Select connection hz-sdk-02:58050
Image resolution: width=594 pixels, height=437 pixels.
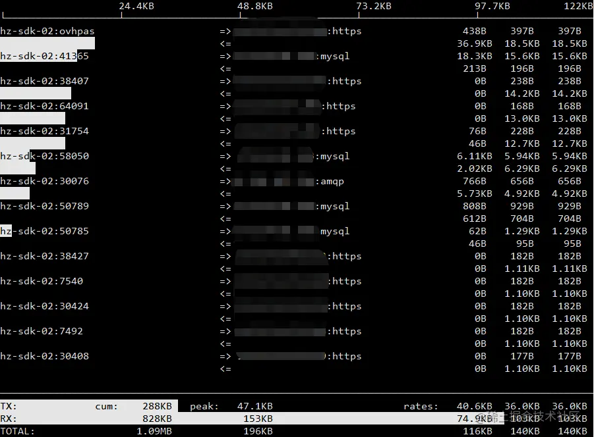tap(44, 156)
